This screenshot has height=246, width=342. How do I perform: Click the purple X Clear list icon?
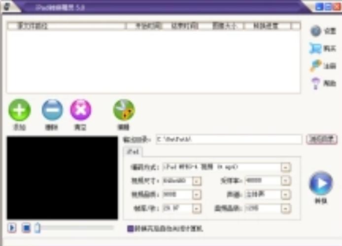tap(80, 110)
